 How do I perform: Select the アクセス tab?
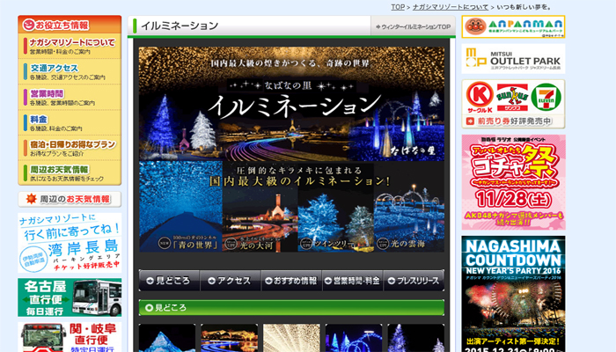coord(231,281)
